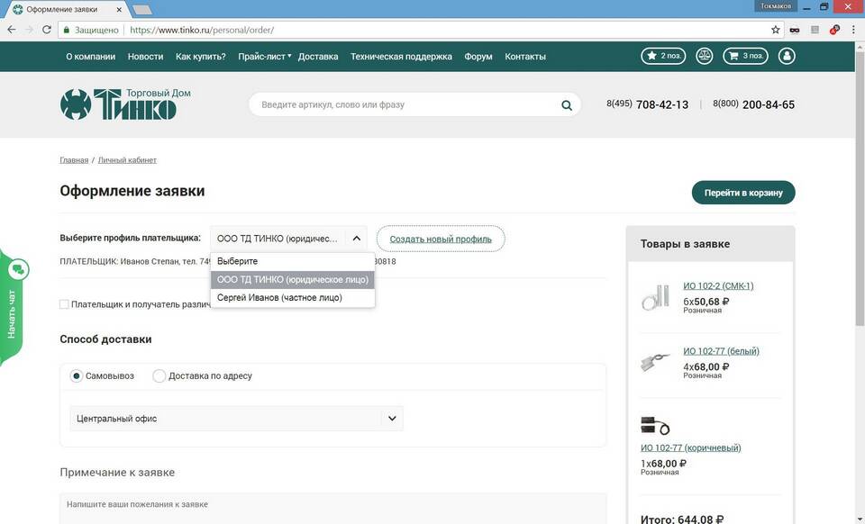The height and width of the screenshot is (524, 865).
Task: Click the Оформление заявки page heading
Action: 132,191
